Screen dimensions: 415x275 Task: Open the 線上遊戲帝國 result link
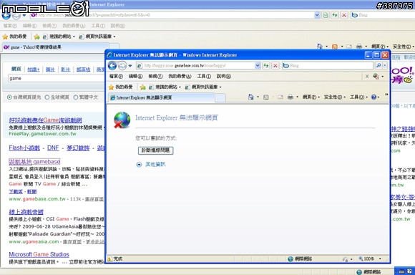[x=26, y=212]
